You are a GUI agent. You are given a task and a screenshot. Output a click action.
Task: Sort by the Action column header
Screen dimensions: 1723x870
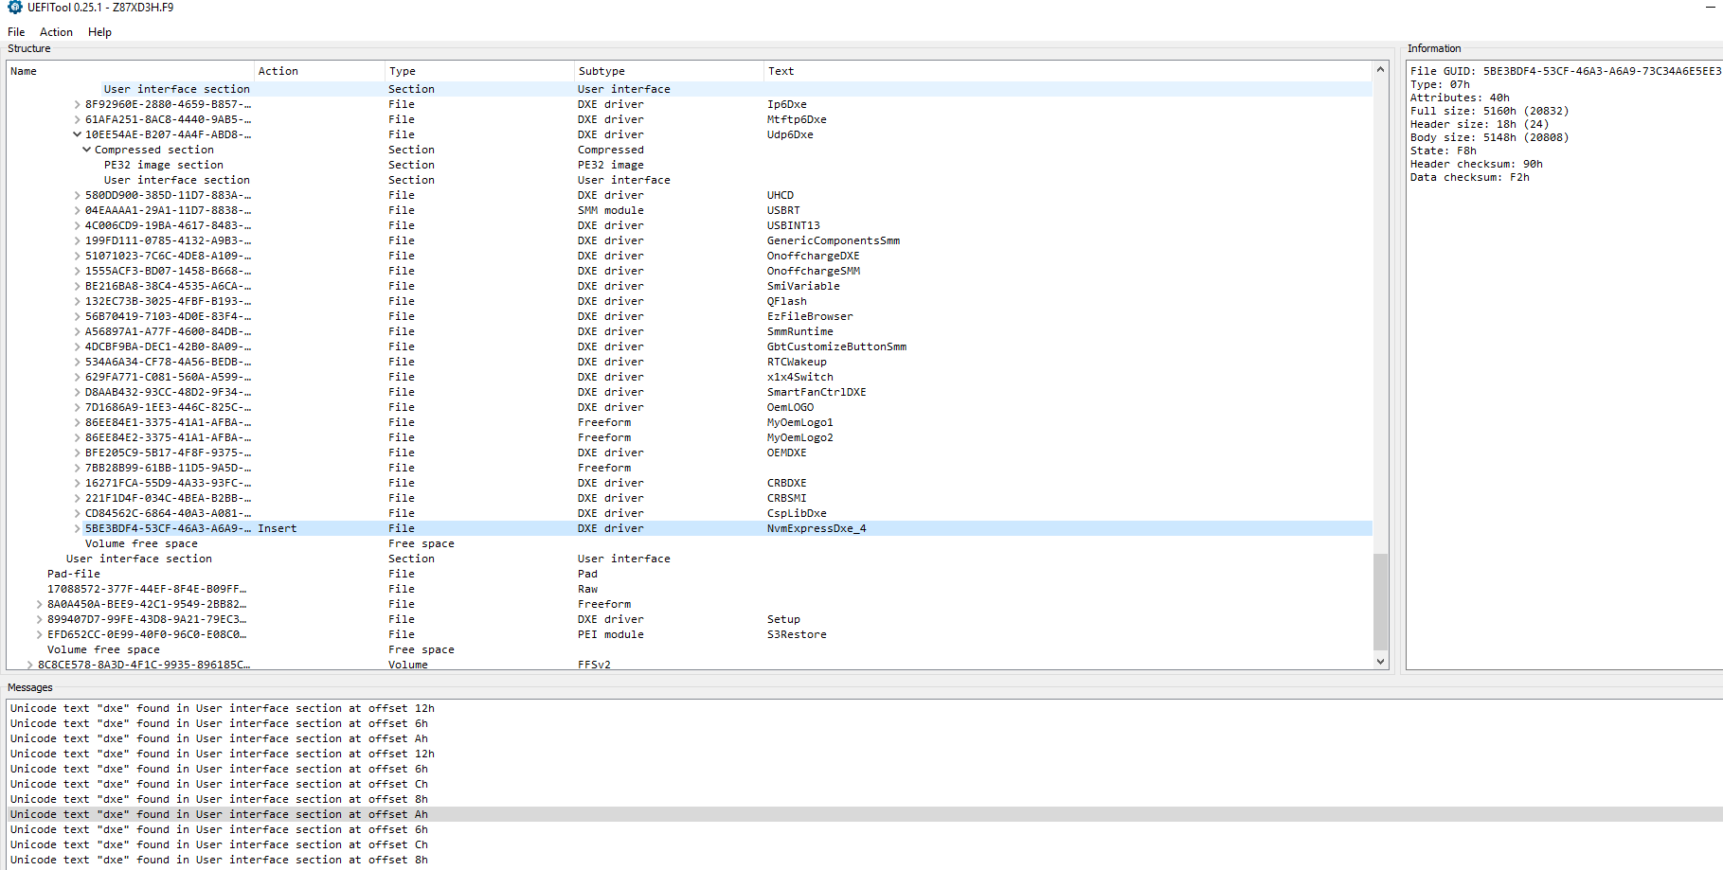(x=319, y=71)
